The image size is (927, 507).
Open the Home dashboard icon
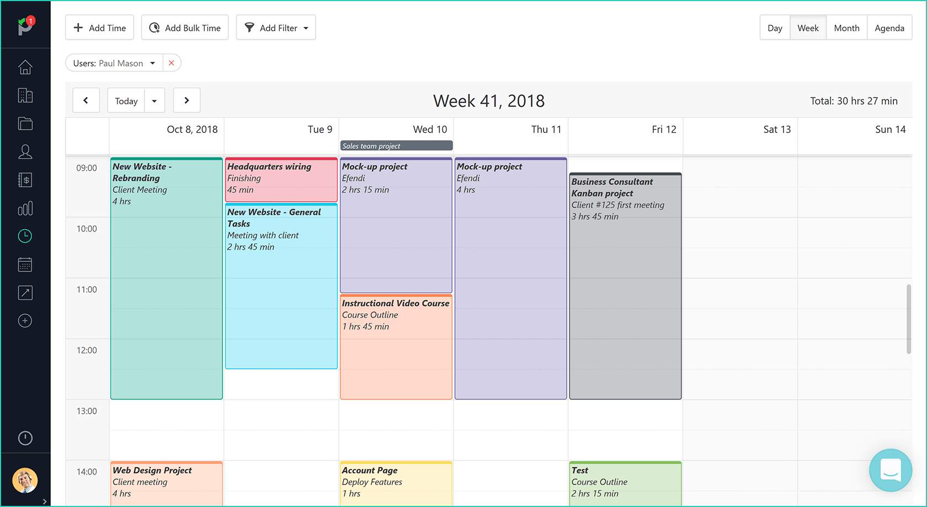(25, 67)
